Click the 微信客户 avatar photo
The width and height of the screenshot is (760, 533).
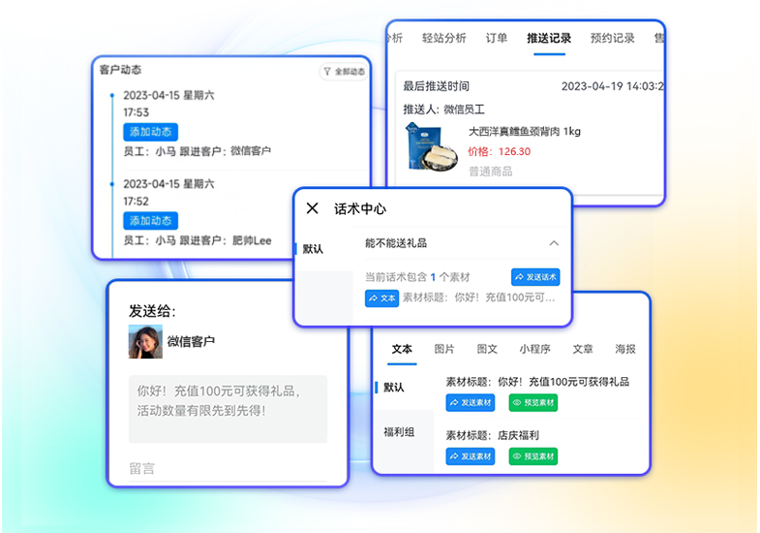click(x=145, y=341)
